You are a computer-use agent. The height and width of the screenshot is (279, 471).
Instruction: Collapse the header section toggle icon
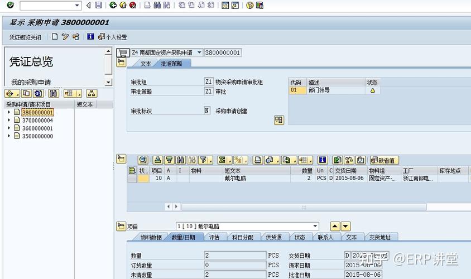121,62
